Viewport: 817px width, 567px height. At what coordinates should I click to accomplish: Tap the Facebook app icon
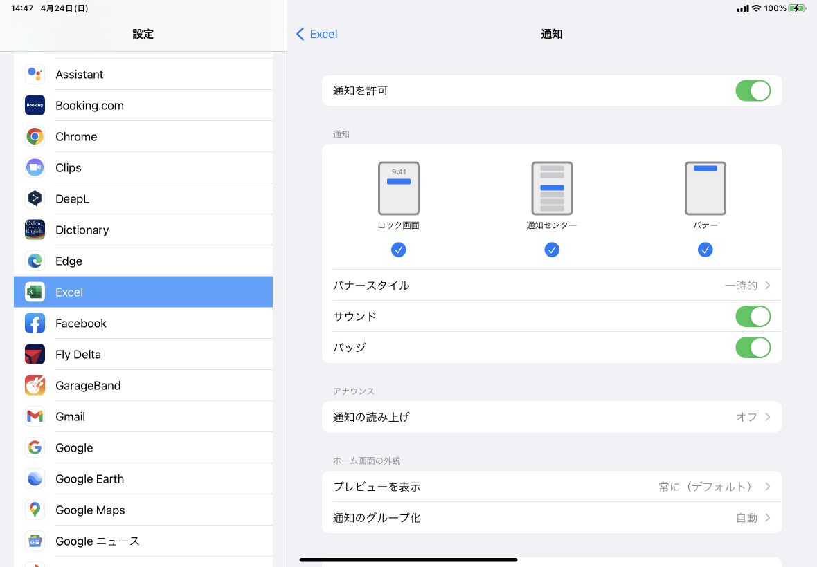pos(35,323)
